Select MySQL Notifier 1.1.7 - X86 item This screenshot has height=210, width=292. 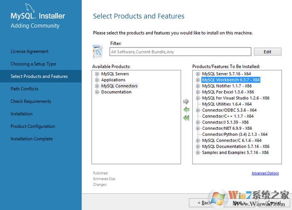[x=227, y=86]
